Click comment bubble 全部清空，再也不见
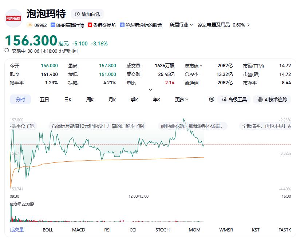 [265, 126]
